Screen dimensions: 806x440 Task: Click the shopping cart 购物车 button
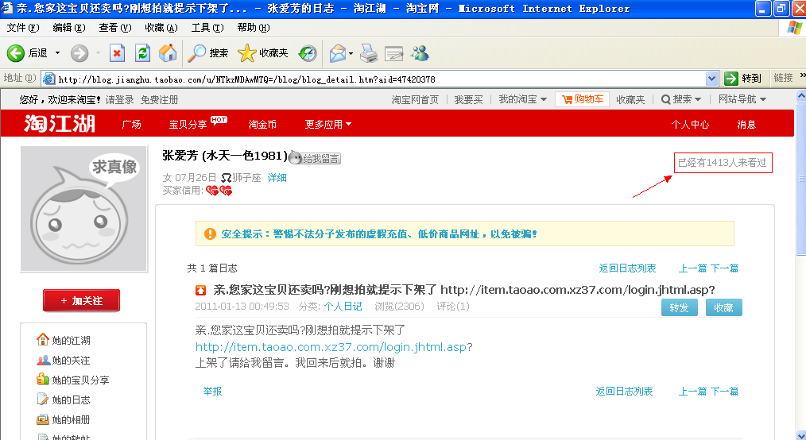[582, 99]
